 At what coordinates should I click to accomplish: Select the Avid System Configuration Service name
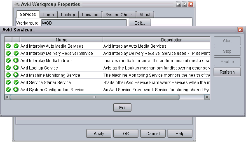(52, 90)
